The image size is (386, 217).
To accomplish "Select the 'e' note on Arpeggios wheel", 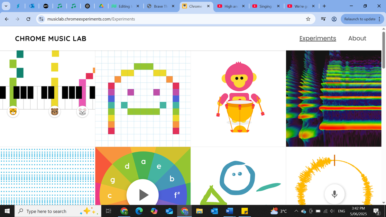I will [x=159, y=167].
